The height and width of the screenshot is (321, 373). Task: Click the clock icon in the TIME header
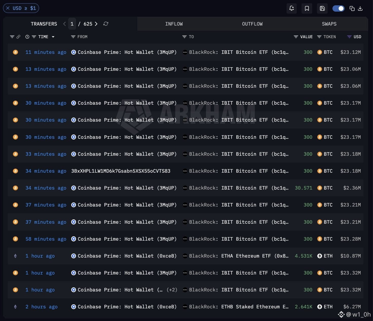point(27,37)
